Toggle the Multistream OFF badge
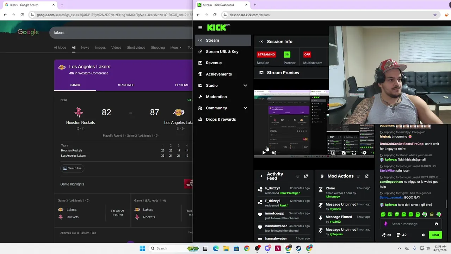This screenshot has height=254, width=451. (x=307, y=54)
